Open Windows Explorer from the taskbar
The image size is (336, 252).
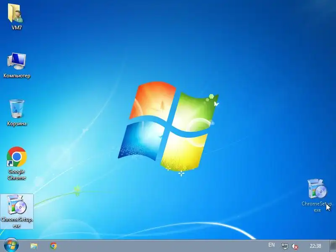[x=34, y=246]
